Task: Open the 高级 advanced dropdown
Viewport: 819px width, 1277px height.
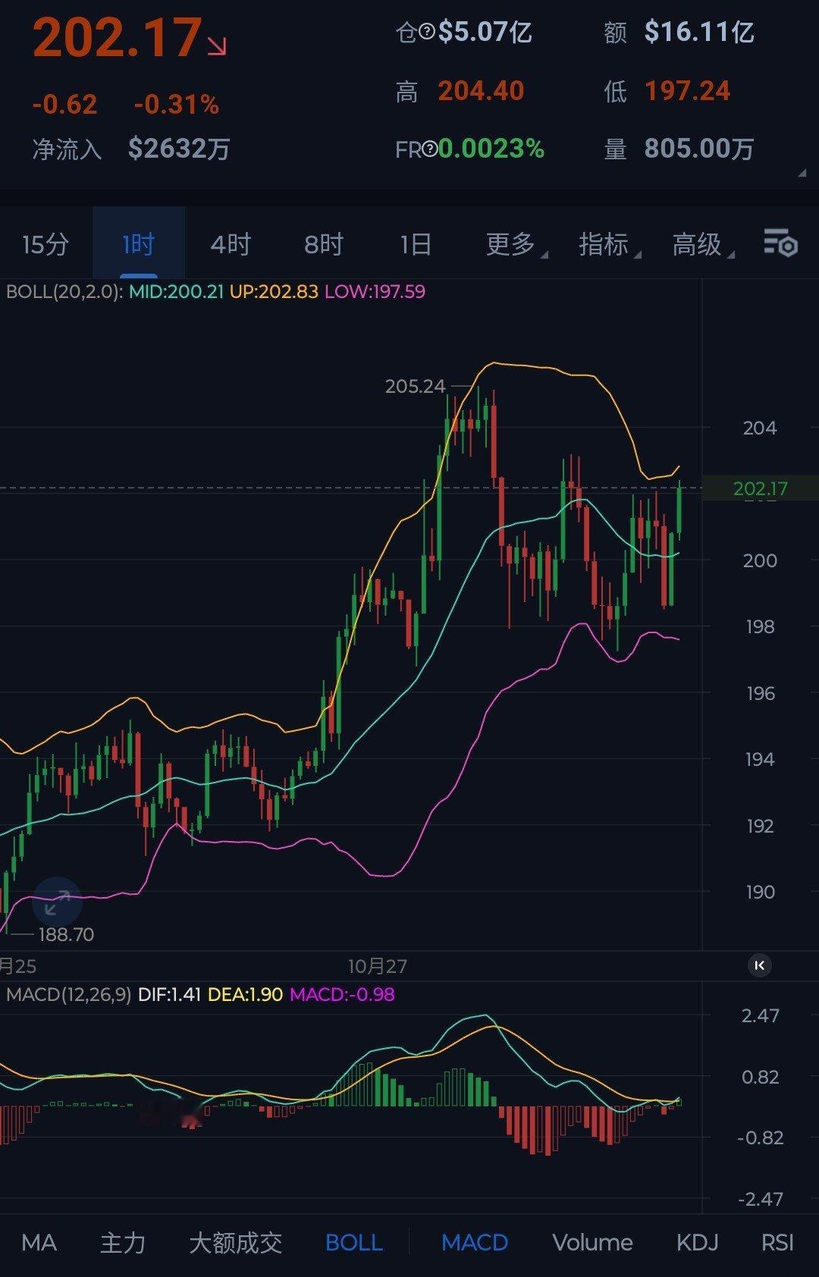Action: click(x=702, y=244)
